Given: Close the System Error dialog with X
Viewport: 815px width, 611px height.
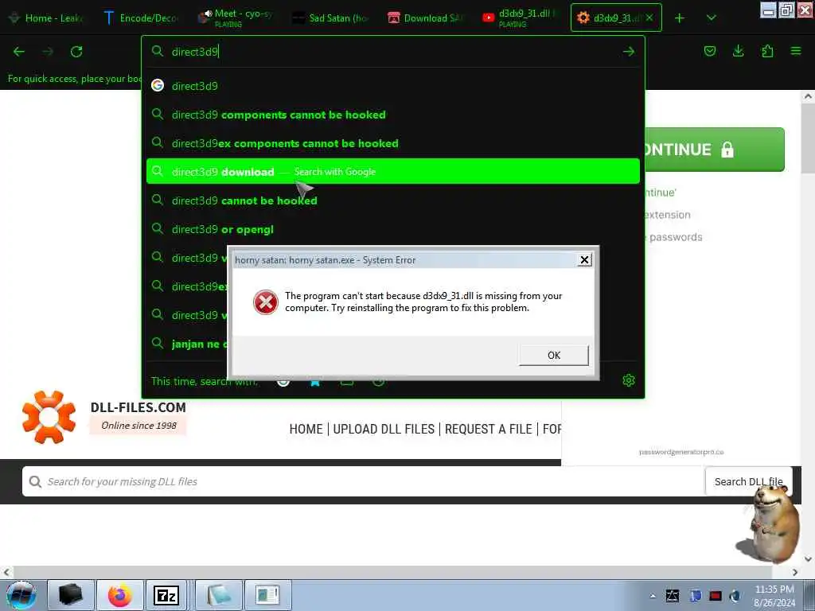Looking at the screenshot, I should [584, 260].
